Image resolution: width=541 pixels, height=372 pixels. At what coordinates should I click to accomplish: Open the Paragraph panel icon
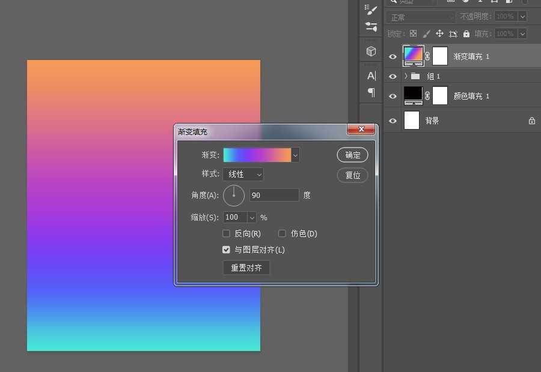click(371, 92)
